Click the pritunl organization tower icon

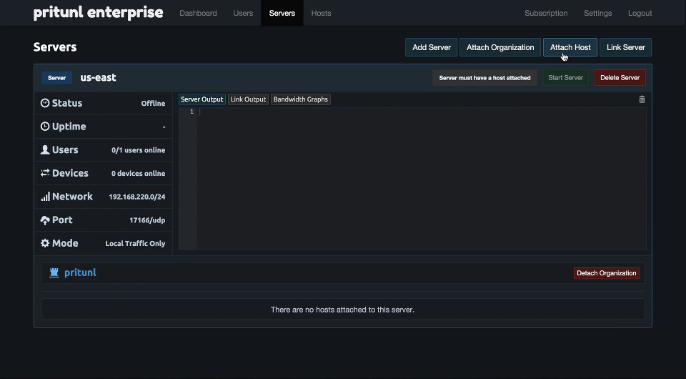pyautogui.click(x=54, y=272)
